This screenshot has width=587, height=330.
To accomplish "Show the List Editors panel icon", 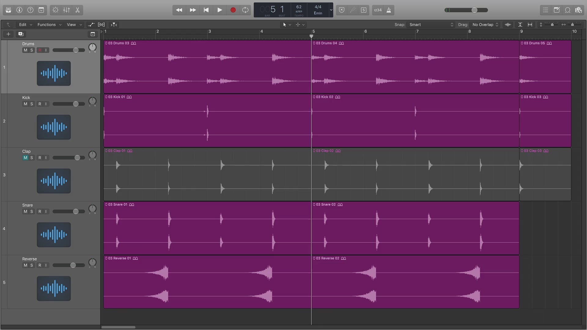I will 545,10.
